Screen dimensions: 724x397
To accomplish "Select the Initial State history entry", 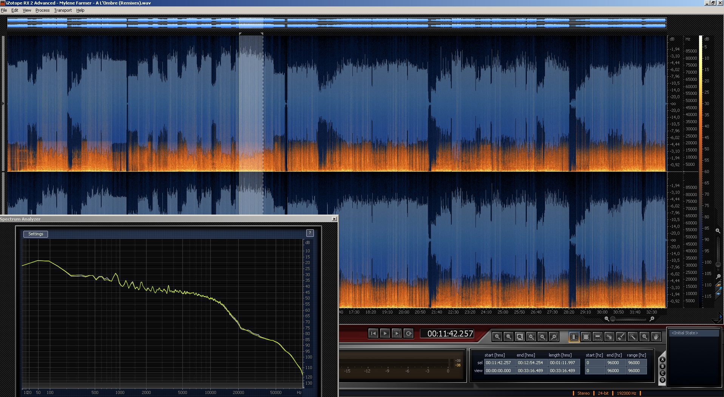I will pos(694,333).
